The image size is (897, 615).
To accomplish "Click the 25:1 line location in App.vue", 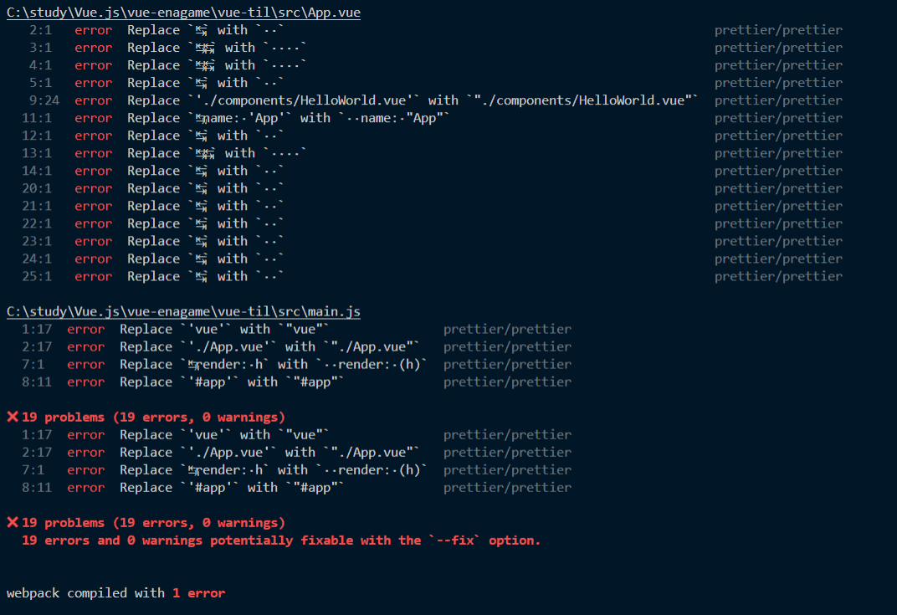I will coord(37,276).
